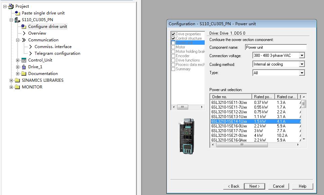
Task: Click the Help button
Action: coord(302,186)
